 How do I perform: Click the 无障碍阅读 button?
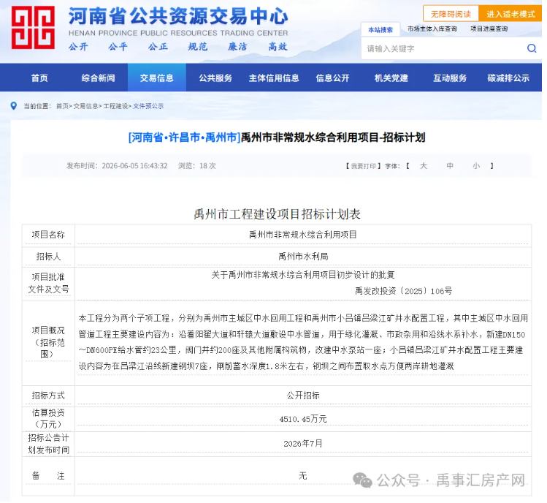(451, 14)
